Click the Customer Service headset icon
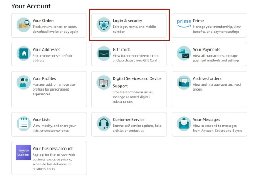Viewport: 262px width, 179px height. pos(104,124)
